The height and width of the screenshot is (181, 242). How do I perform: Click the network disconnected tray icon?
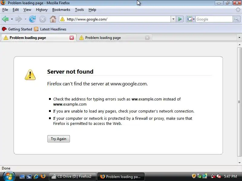tap(213, 176)
